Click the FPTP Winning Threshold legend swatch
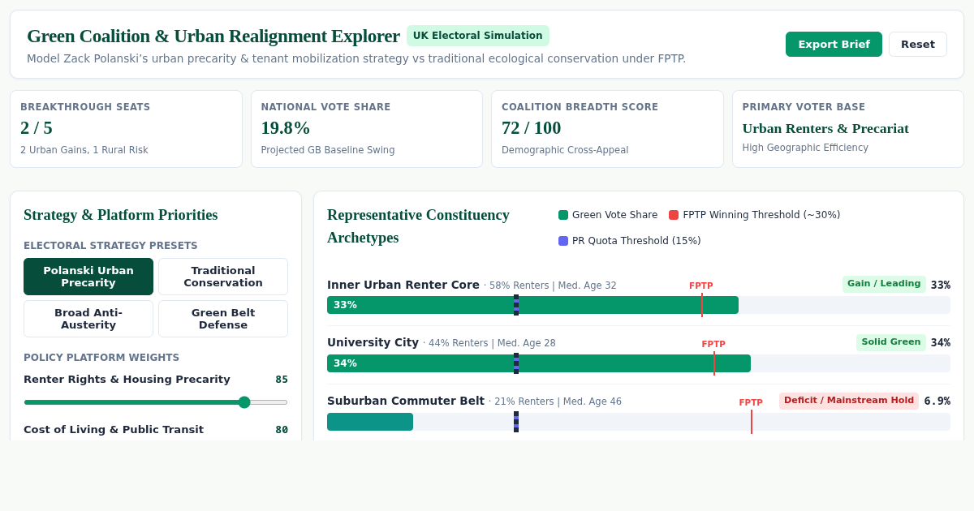 coord(674,215)
